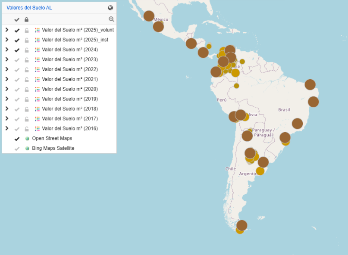Select the Valor del Suelo (2019) layer name
Viewport: 348px width, 255px height.
click(69, 99)
